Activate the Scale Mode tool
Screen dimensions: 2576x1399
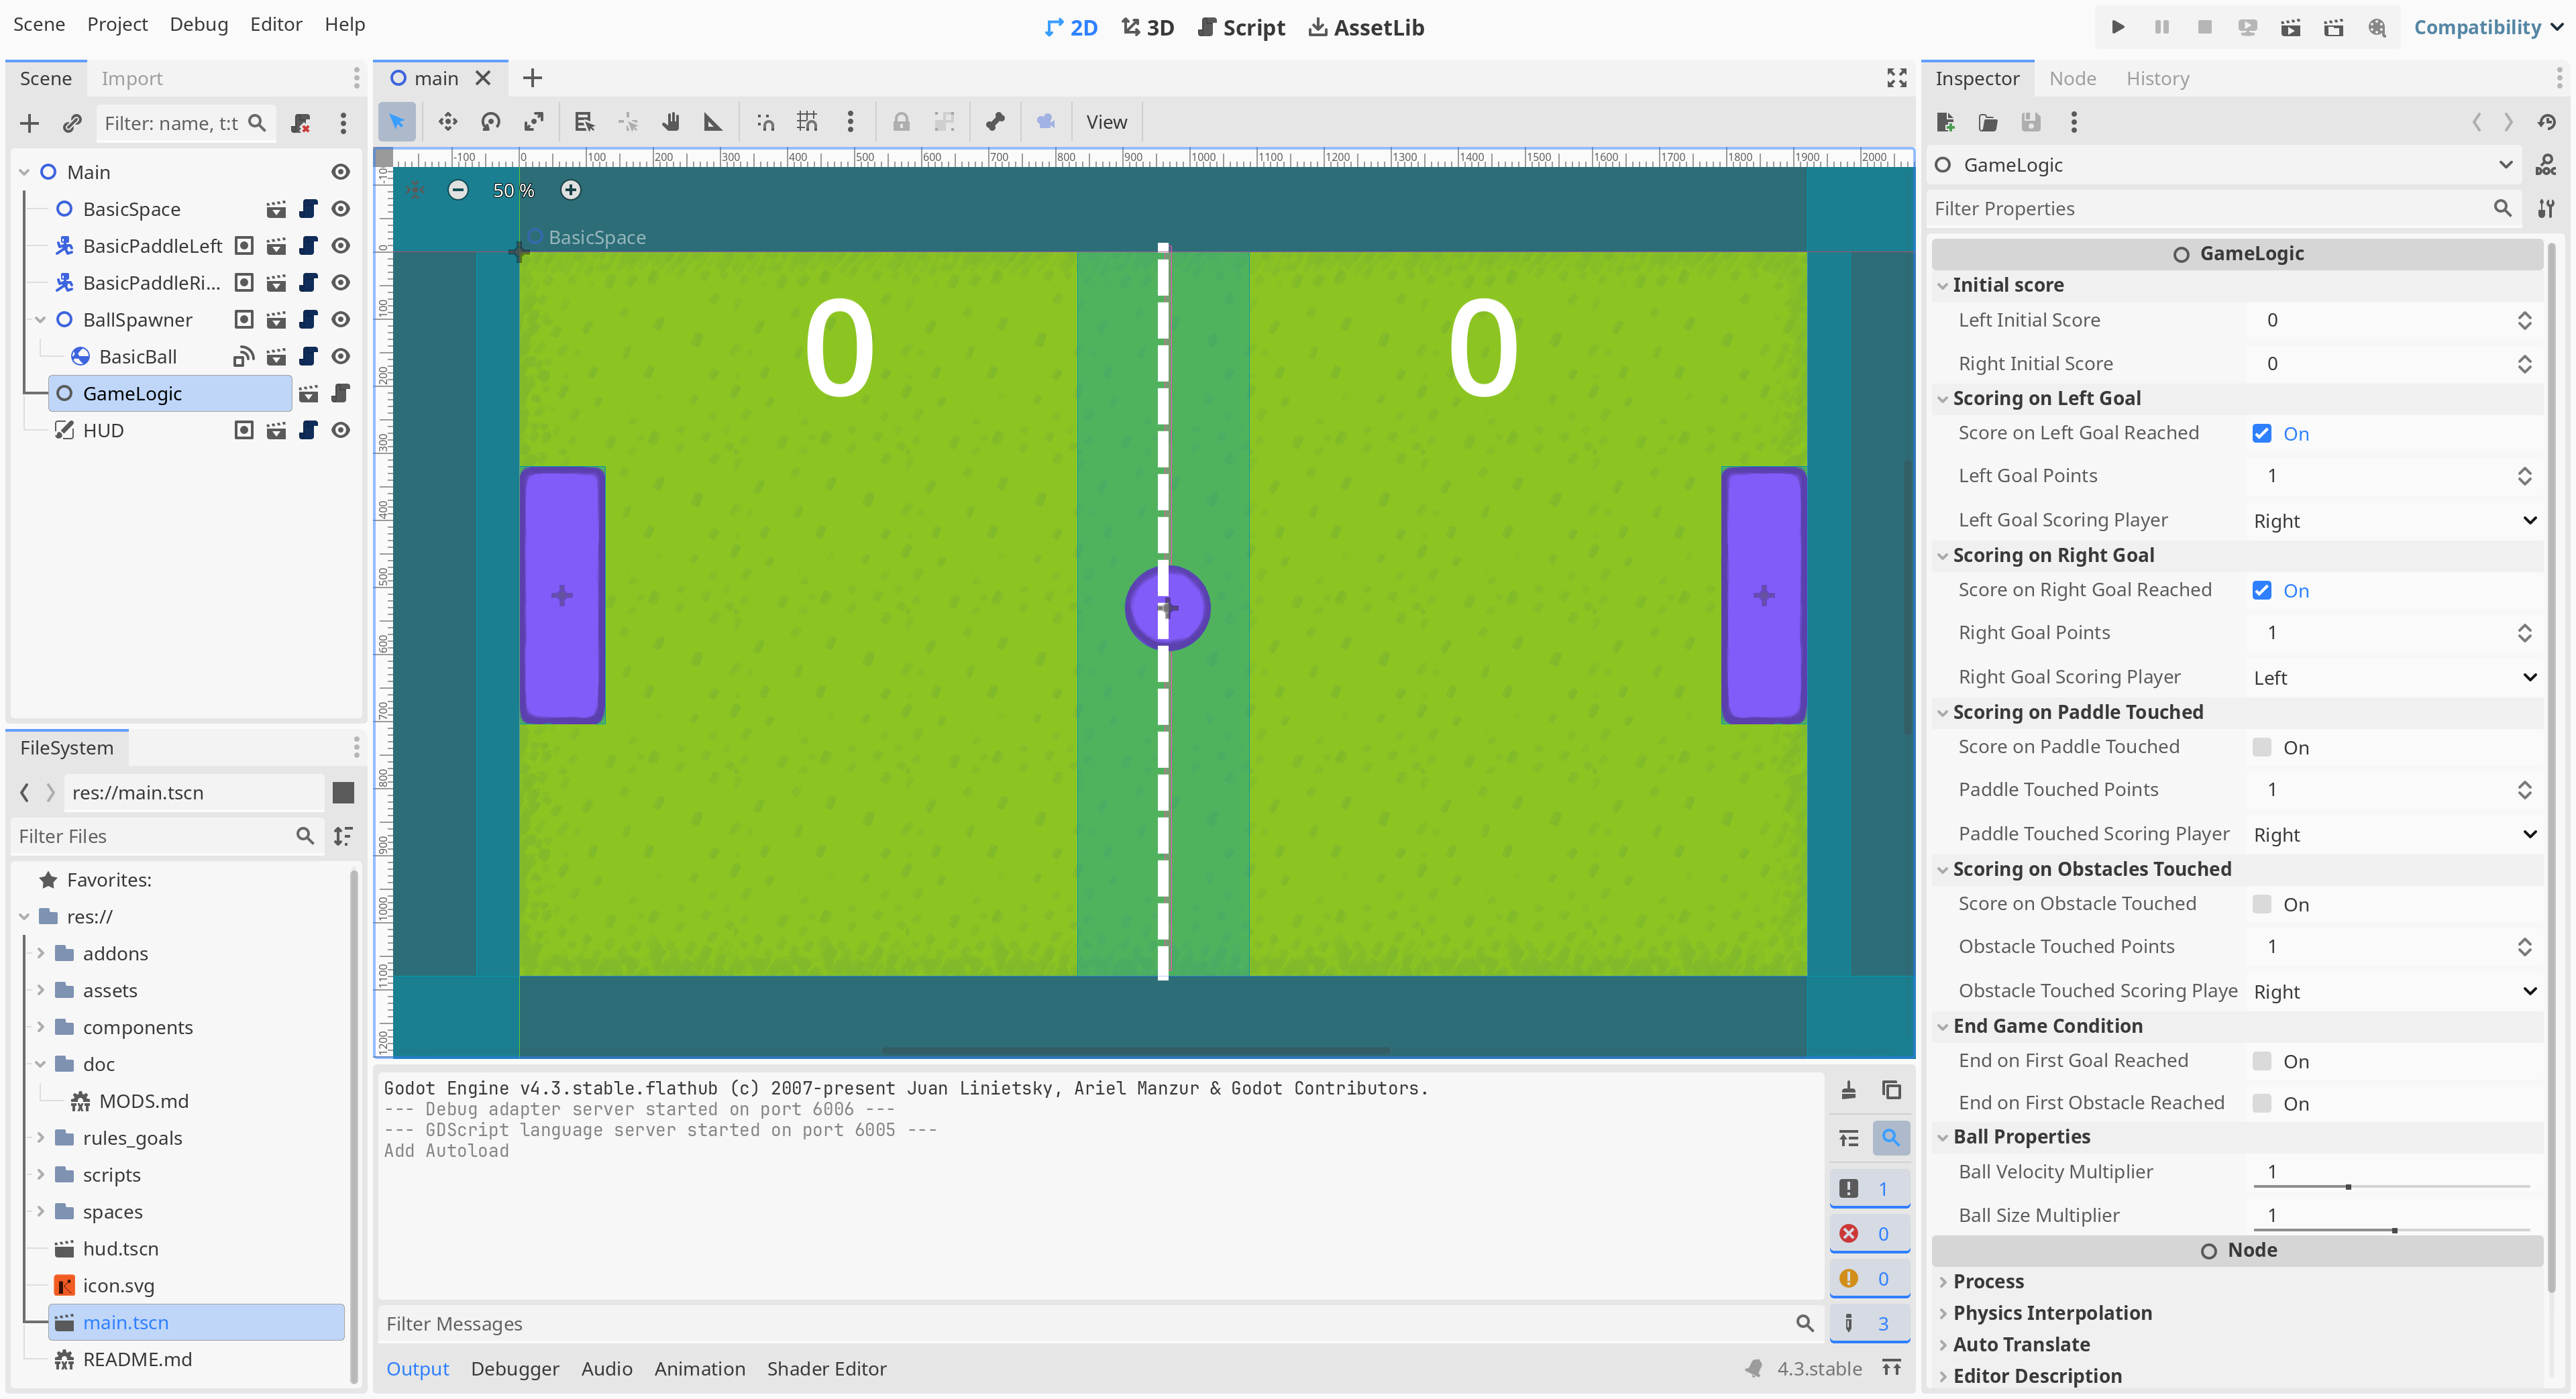(x=534, y=122)
